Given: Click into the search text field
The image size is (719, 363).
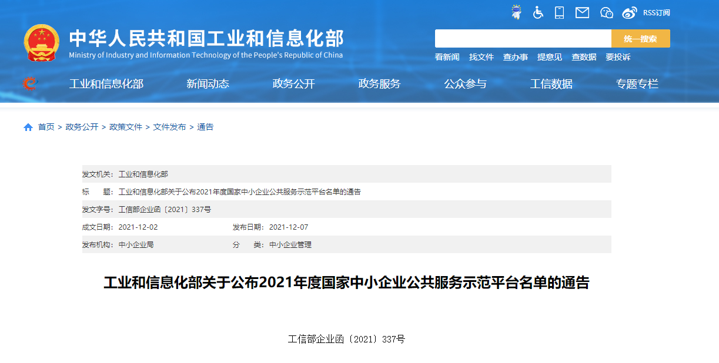Looking at the screenshot, I should (x=523, y=39).
